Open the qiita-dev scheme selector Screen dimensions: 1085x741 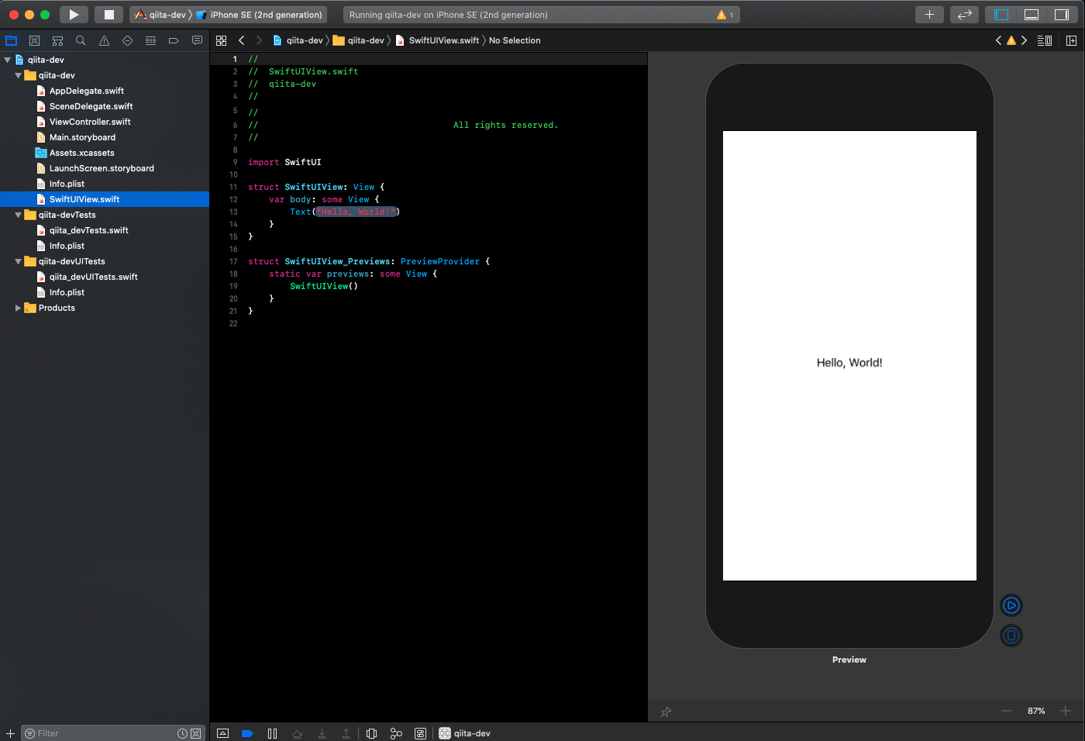click(161, 15)
